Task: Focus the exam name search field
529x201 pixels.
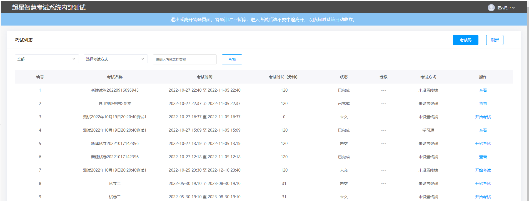Action: coord(185,59)
